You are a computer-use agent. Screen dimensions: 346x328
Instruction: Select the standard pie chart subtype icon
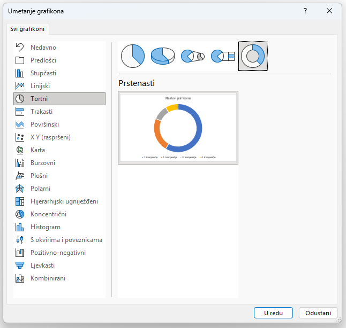[x=133, y=56]
